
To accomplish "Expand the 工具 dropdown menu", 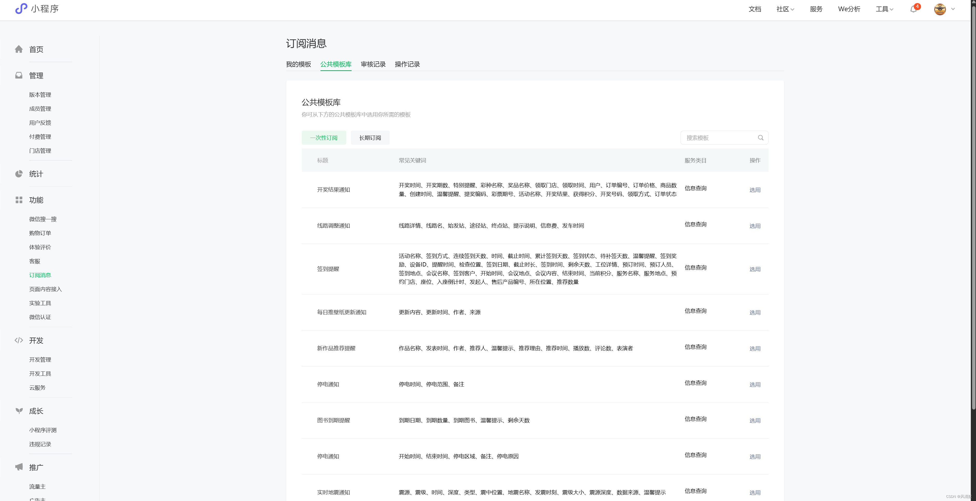I will coord(884,9).
